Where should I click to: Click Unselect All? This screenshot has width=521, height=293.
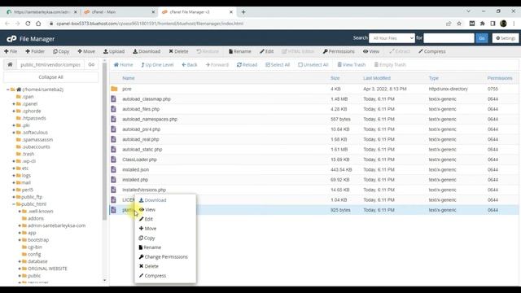click(x=313, y=65)
